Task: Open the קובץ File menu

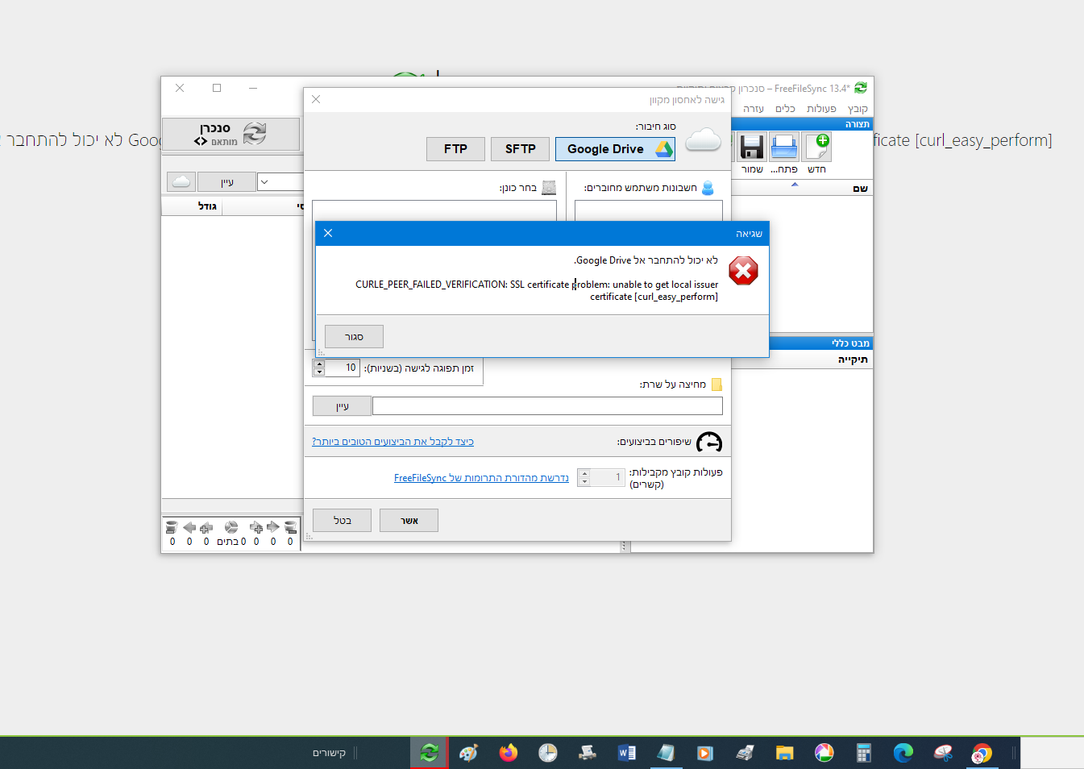Action: tap(858, 109)
